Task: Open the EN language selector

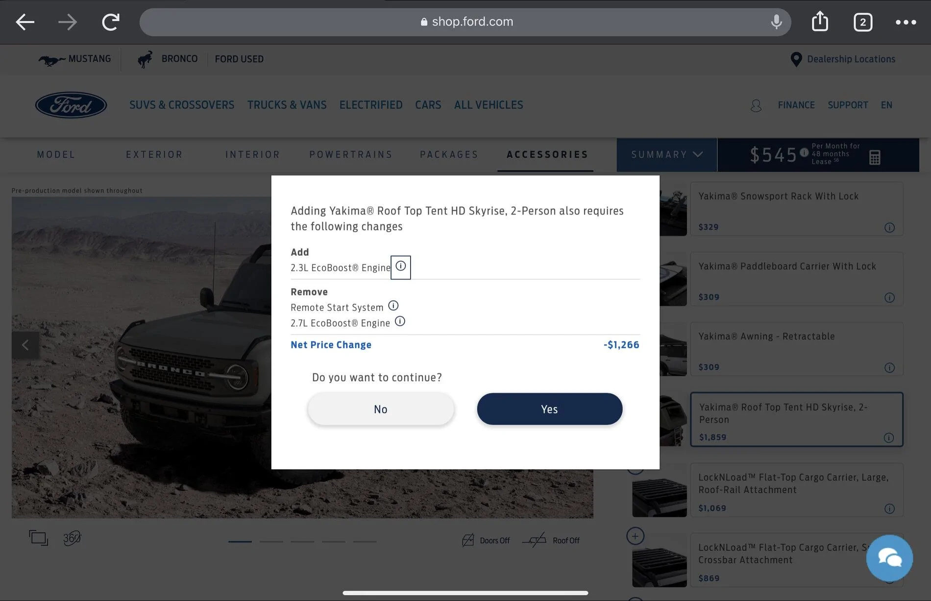Action: (x=886, y=105)
